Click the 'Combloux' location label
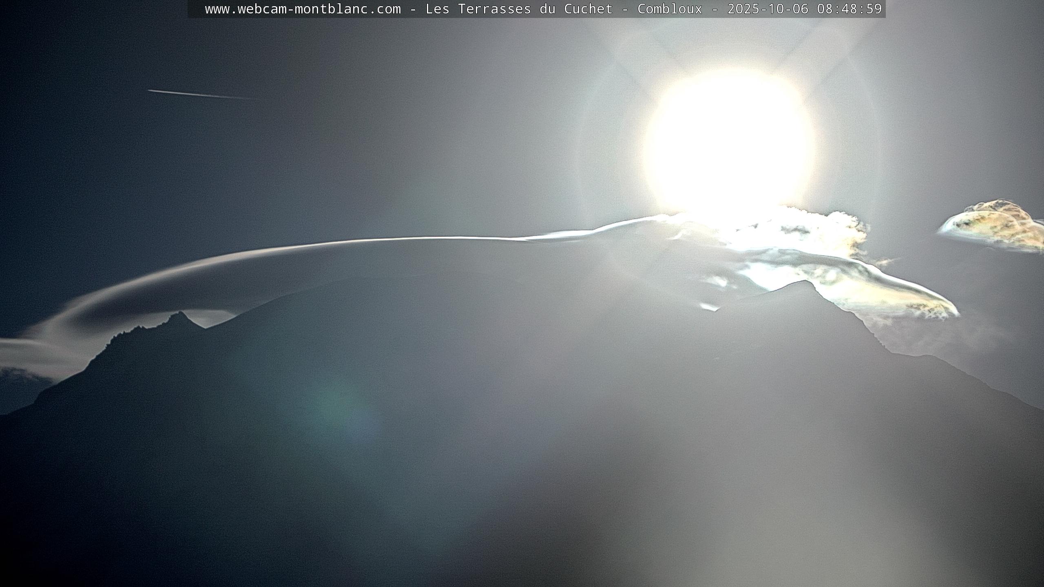 (670, 9)
